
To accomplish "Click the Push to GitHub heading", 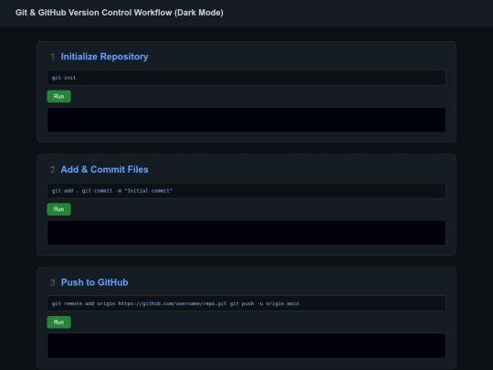I will point(94,282).
